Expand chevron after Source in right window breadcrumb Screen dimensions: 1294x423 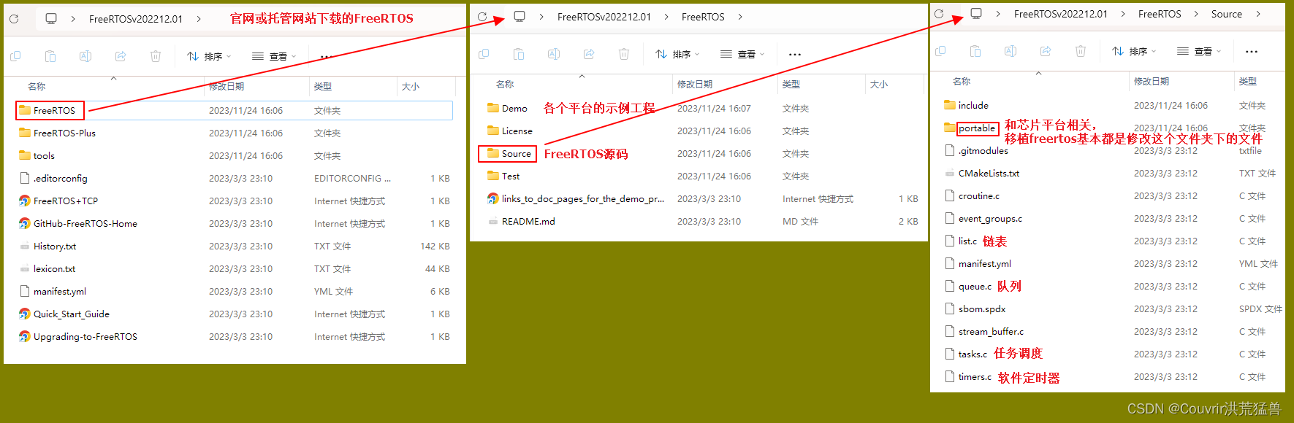click(1258, 14)
